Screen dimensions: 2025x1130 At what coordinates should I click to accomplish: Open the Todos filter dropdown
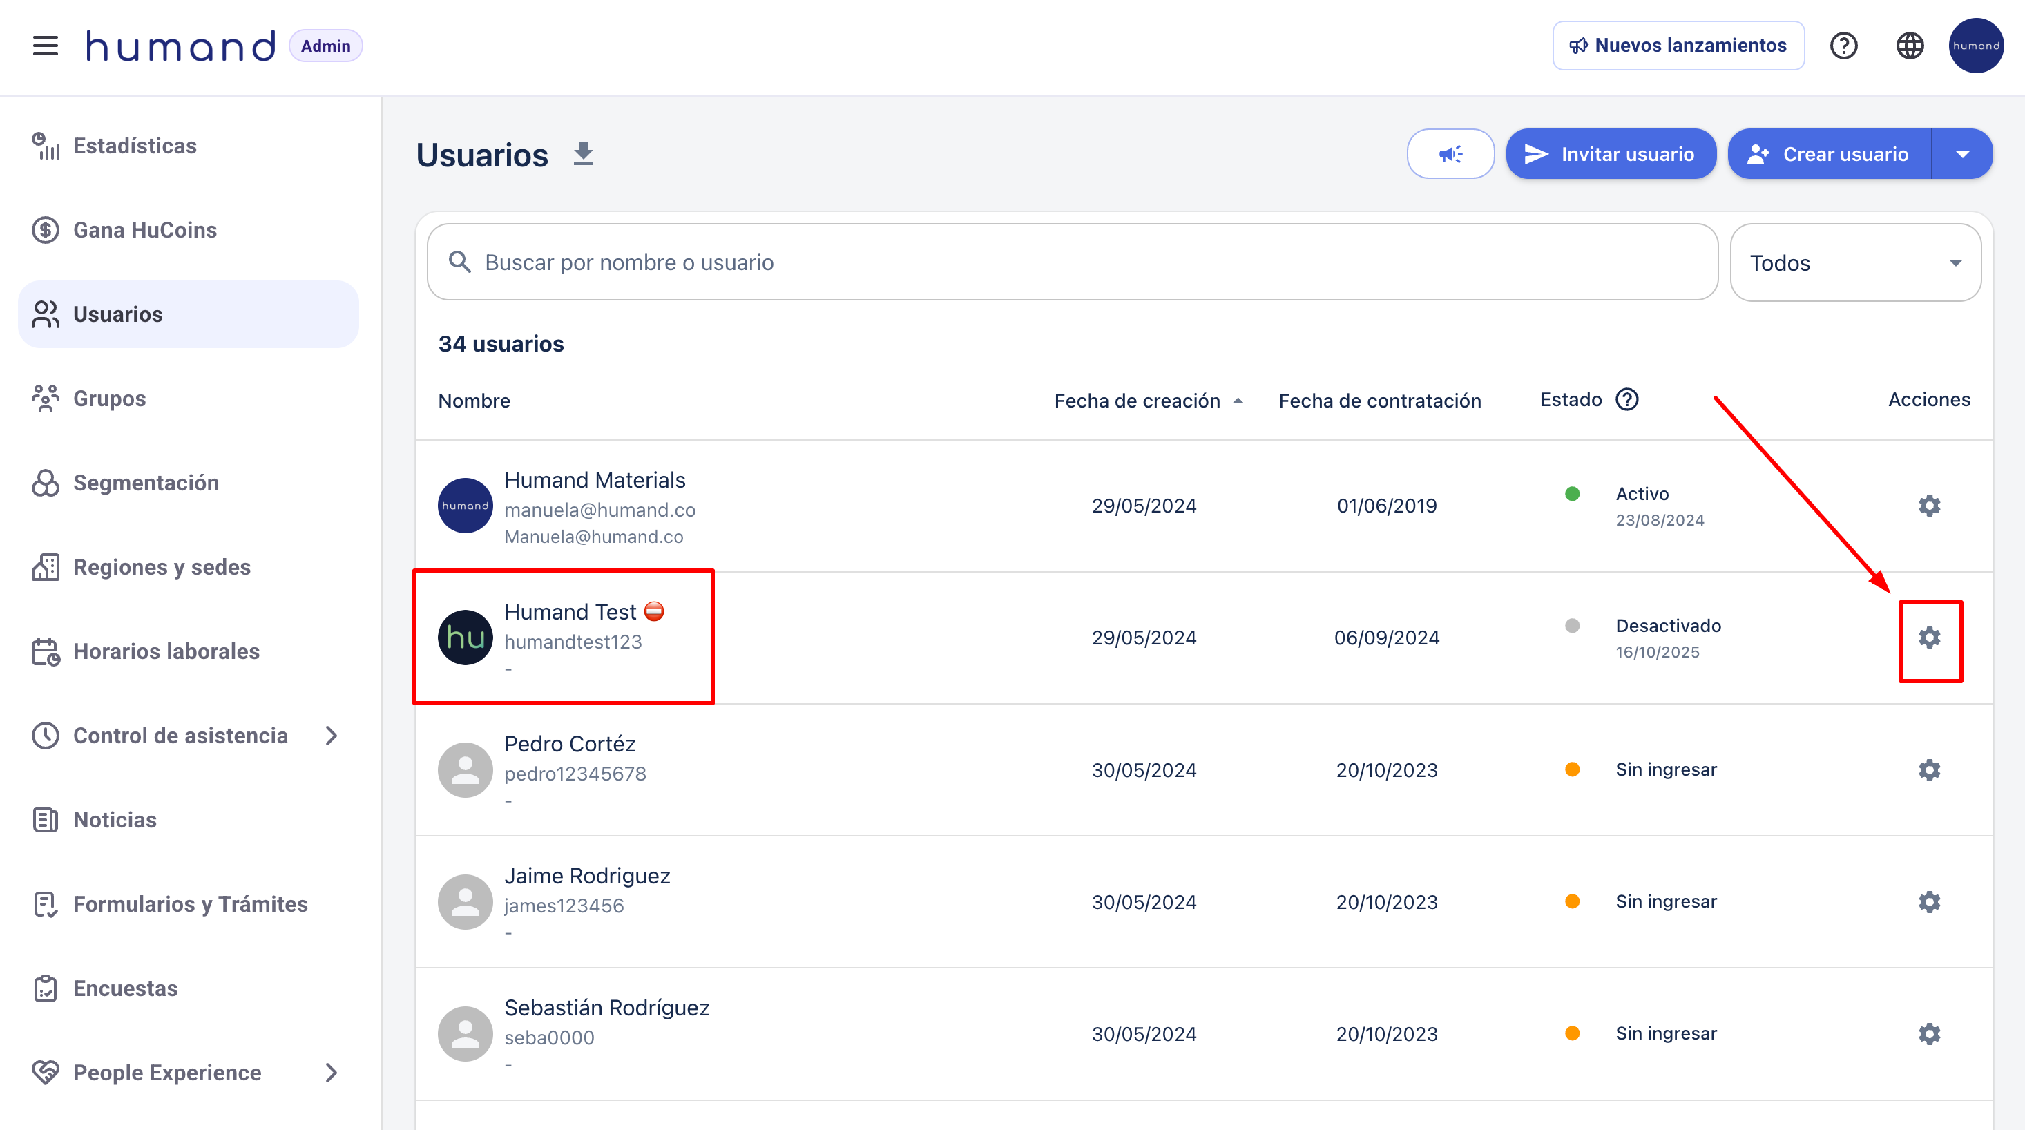pyautogui.click(x=1855, y=262)
